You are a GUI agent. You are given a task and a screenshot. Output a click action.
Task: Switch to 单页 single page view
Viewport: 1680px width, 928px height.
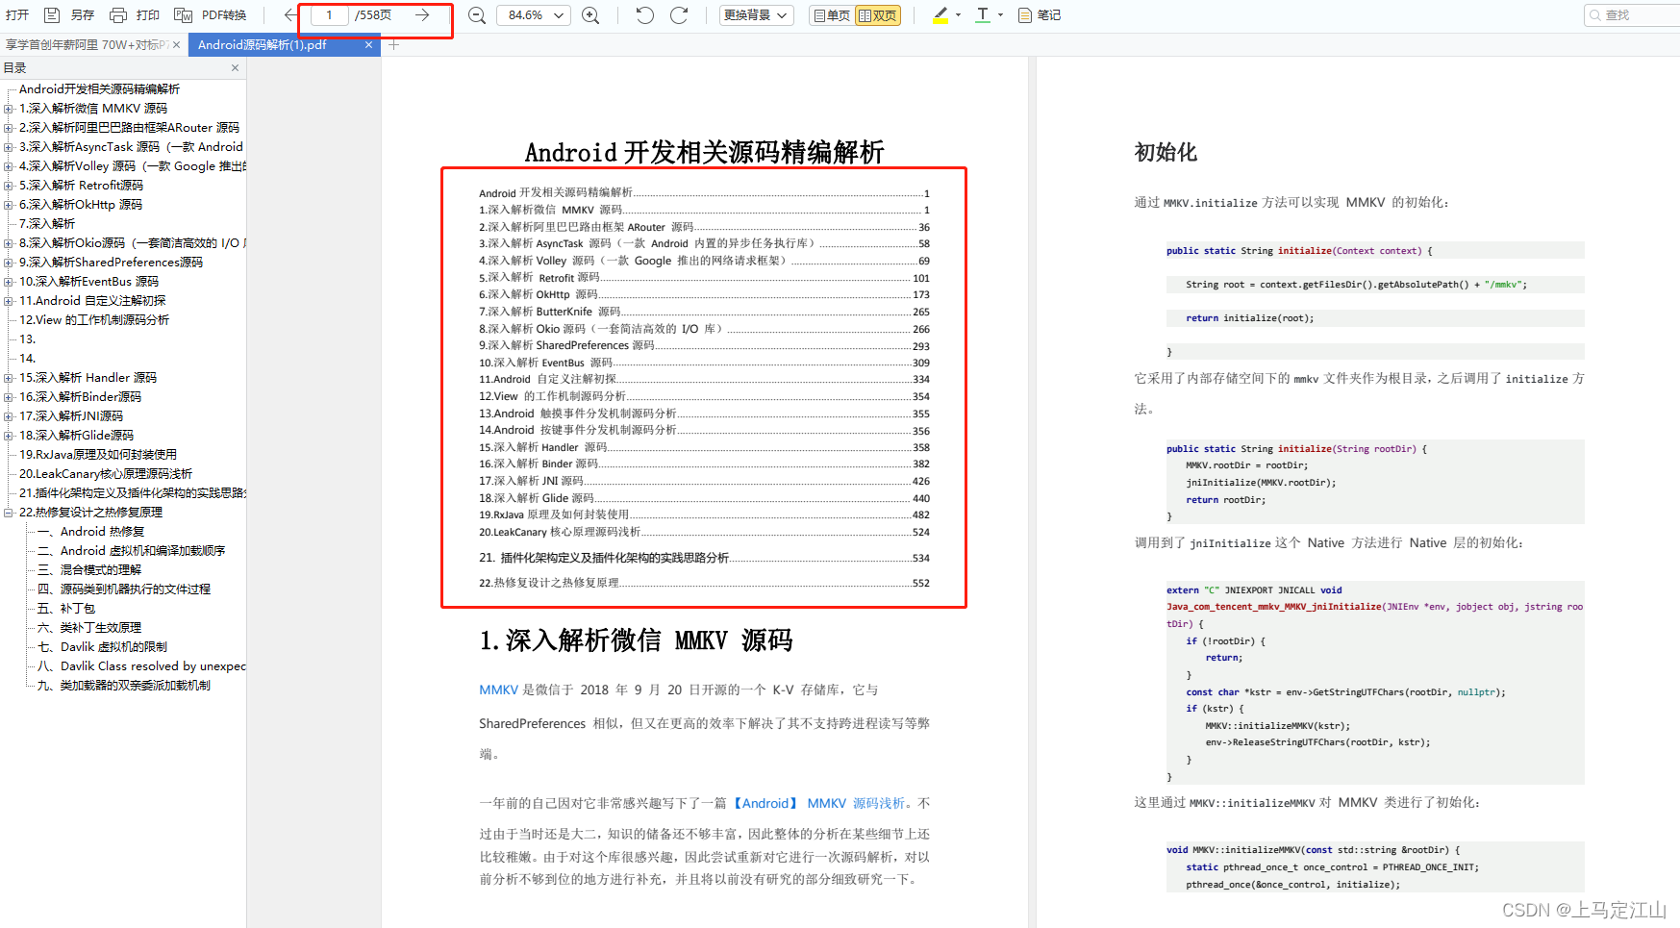[832, 15]
